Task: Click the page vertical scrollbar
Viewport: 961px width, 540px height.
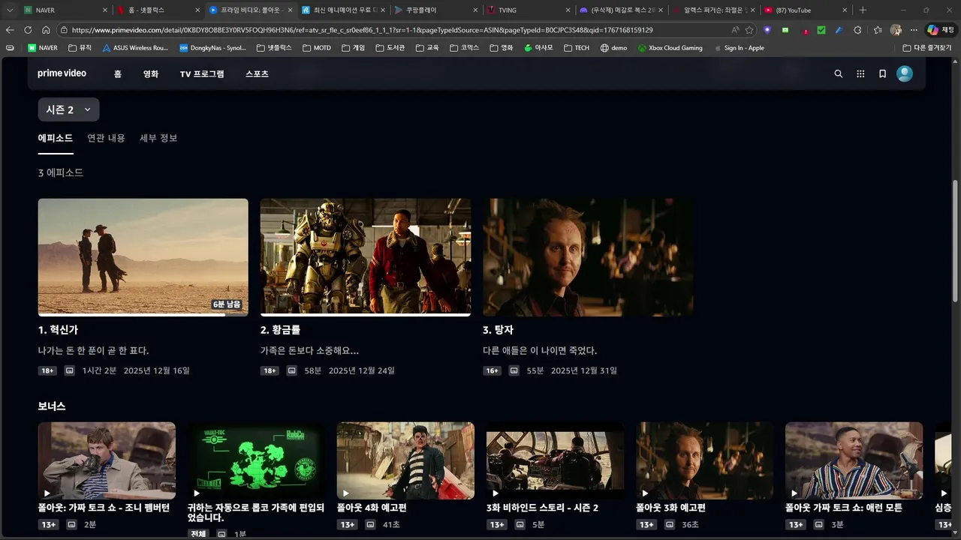Action: 956,240
